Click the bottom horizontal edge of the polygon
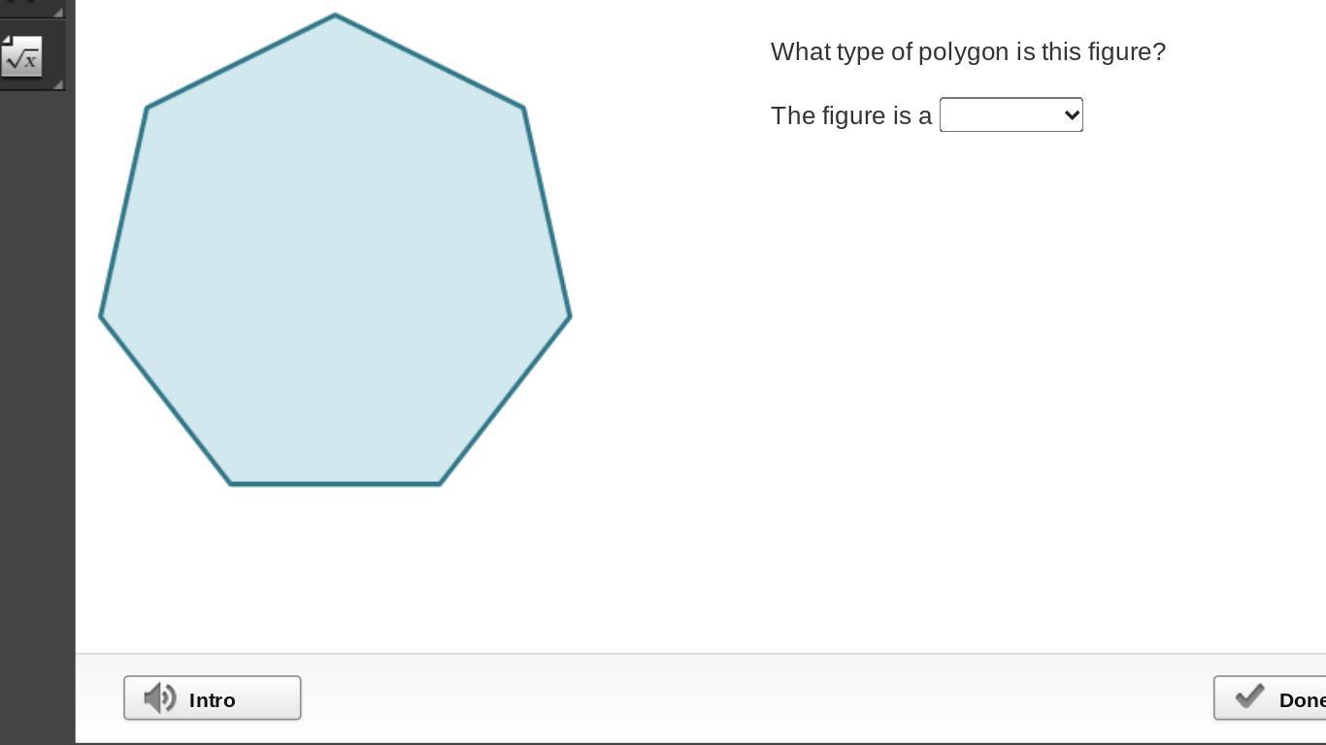Viewport: 1326px width, 745px height. 335,483
